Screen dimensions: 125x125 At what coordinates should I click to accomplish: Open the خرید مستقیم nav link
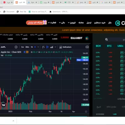[100, 22]
